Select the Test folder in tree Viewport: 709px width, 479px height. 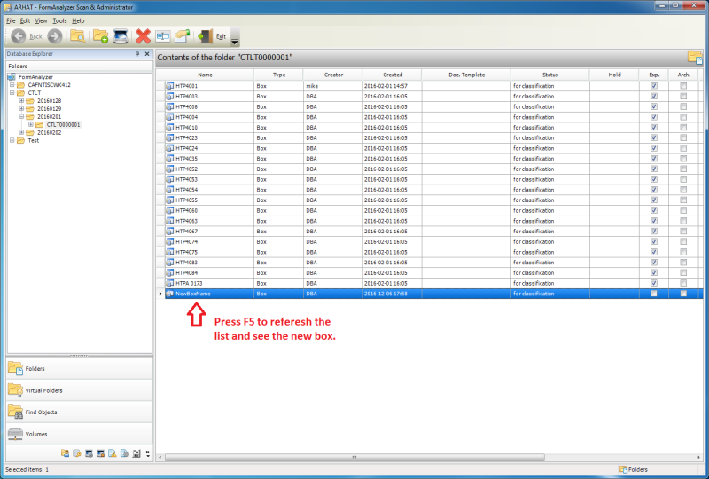pyautogui.click(x=34, y=140)
